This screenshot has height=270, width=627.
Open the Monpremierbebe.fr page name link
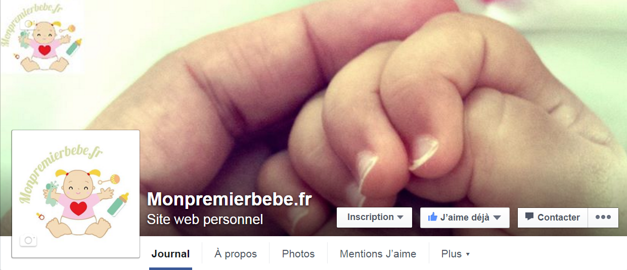click(x=229, y=199)
